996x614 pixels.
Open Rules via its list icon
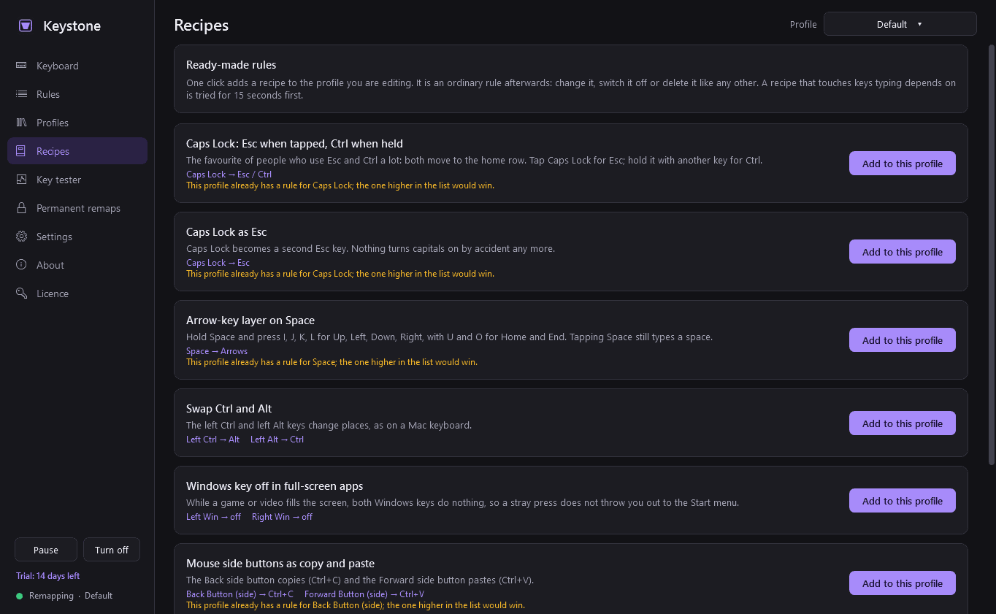22,94
